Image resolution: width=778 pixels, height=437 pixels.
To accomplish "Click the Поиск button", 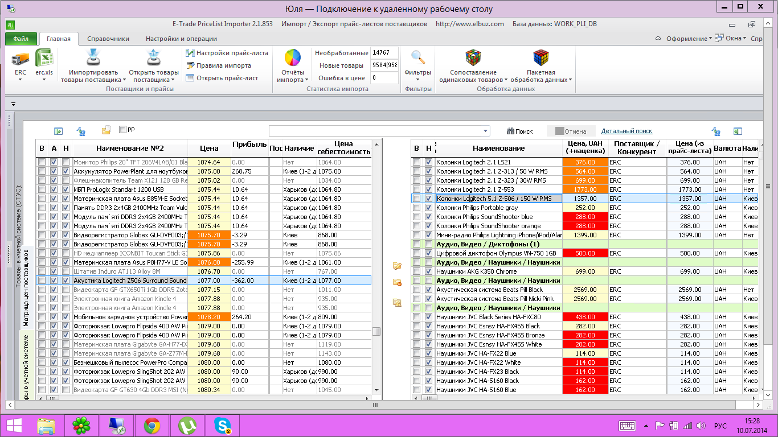I will coord(520,131).
